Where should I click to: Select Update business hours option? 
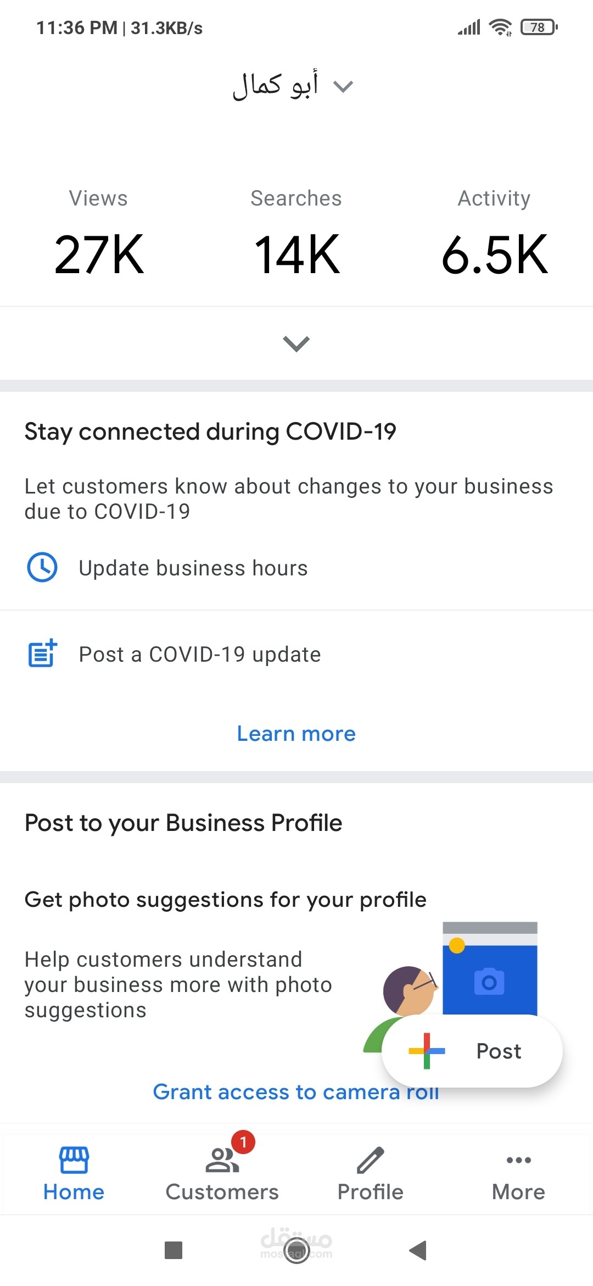(193, 568)
